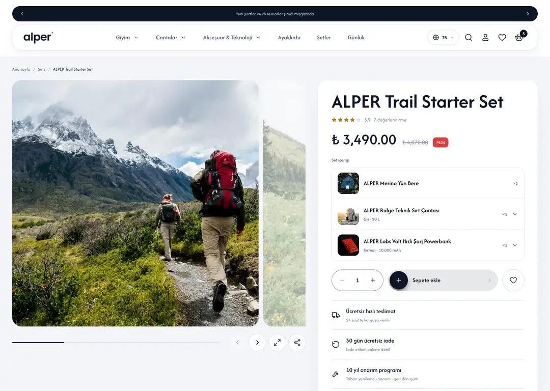Screen dimensions: 550x391
Task: Increase quantity with plus button
Action: [372, 280]
